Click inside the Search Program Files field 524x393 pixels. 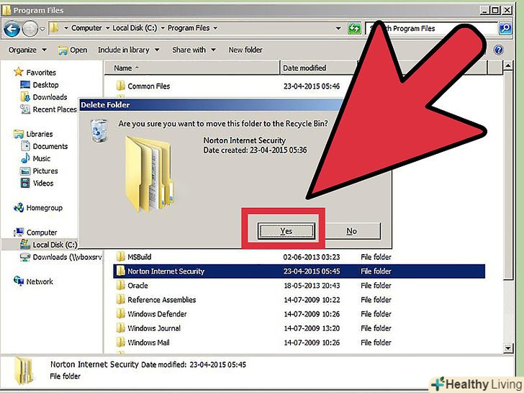431,28
